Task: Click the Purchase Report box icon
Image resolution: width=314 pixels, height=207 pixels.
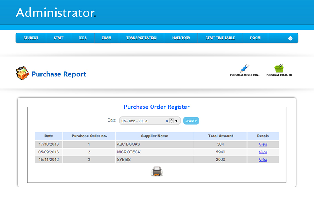Action: (22, 73)
